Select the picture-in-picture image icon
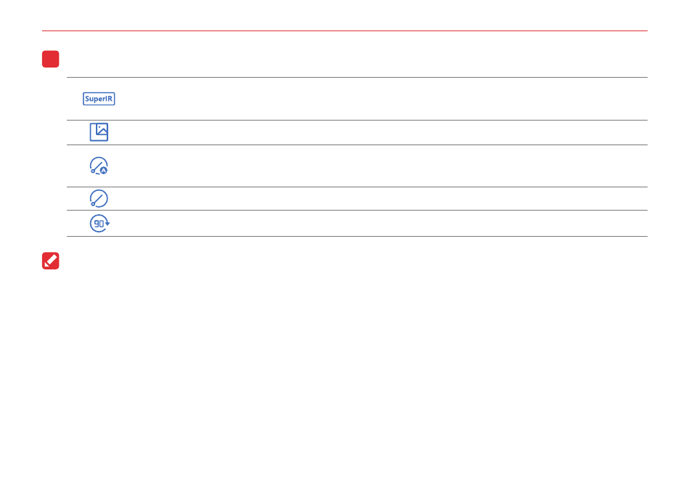The height and width of the screenshot is (480, 690). 99,132
